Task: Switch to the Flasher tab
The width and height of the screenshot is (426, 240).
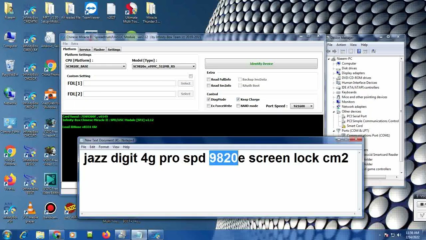Action: [99, 50]
